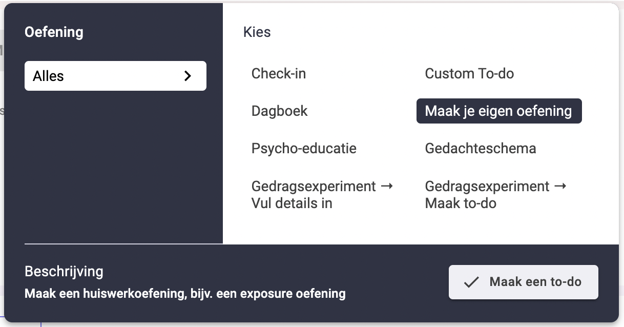Click the chevron arrow beside Alles
This screenshot has height=327, width=624.
pyautogui.click(x=188, y=76)
